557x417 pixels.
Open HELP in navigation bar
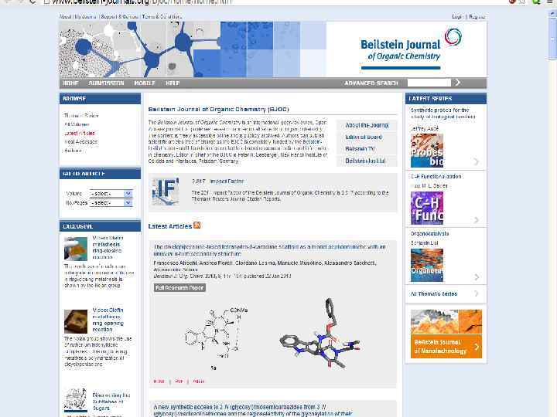(173, 83)
